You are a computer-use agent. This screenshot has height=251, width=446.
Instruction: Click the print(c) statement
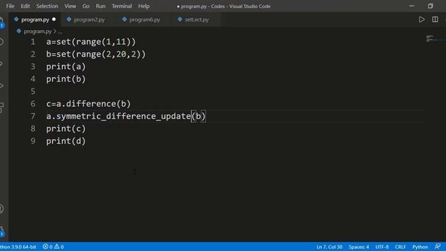point(66,128)
